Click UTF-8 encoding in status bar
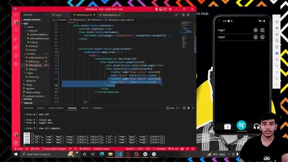The width and height of the screenshot is (288, 162). click(140, 149)
